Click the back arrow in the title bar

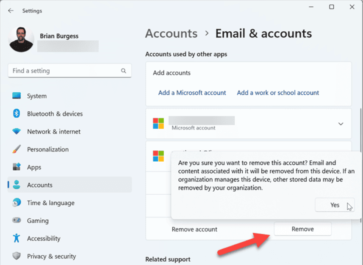point(11,11)
